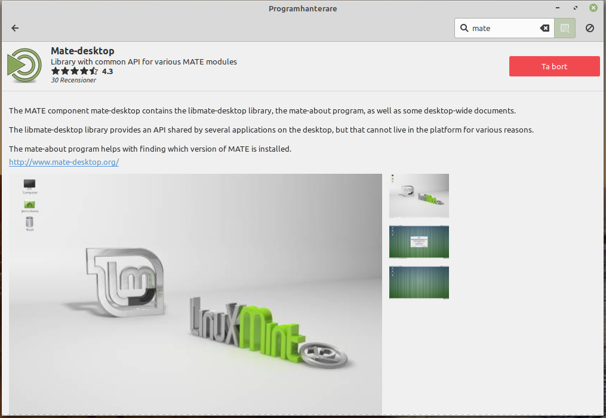Viewport: 606px width, 418px height.
Task: Click the magnifier icon in search box
Action: (x=464, y=28)
